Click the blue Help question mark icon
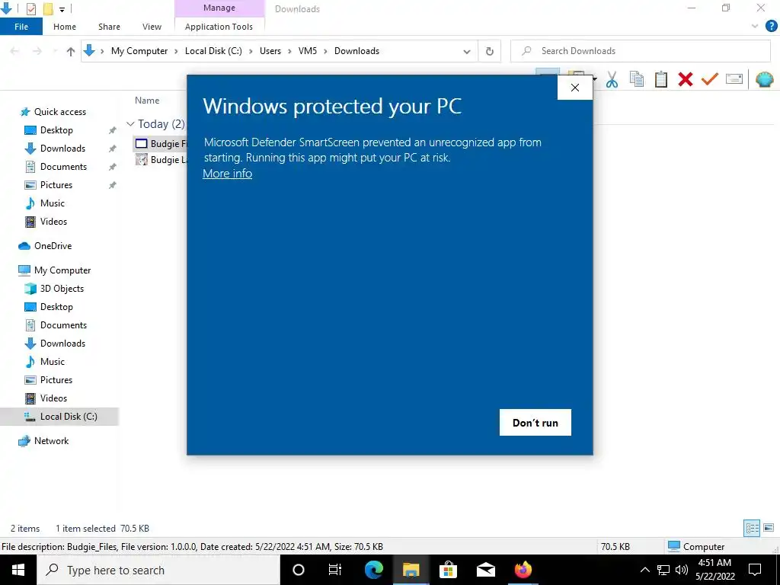Viewport: 780px width, 585px height. coord(771,27)
